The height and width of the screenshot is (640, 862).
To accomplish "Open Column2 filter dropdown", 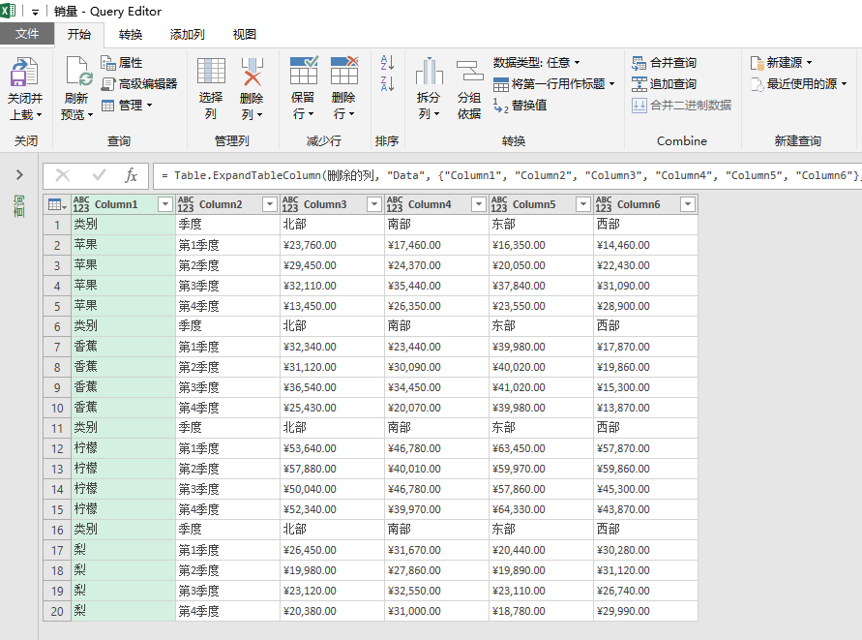I will (x=269, y=204).
